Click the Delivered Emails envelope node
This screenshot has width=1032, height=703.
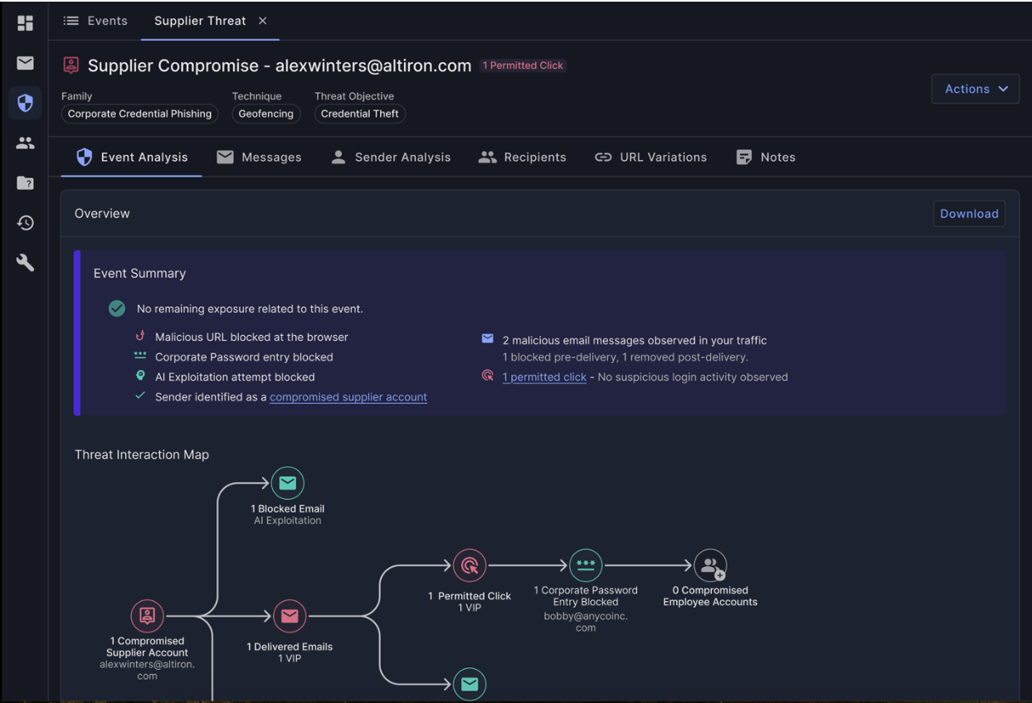click(x=290, y=616)
